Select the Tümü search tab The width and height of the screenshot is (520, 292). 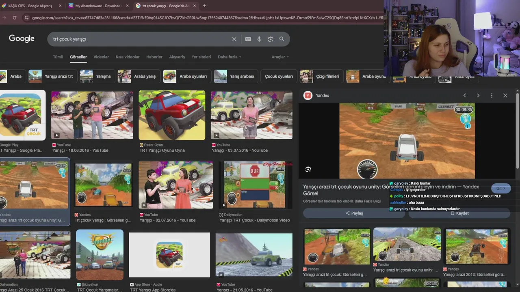[58, 57]
